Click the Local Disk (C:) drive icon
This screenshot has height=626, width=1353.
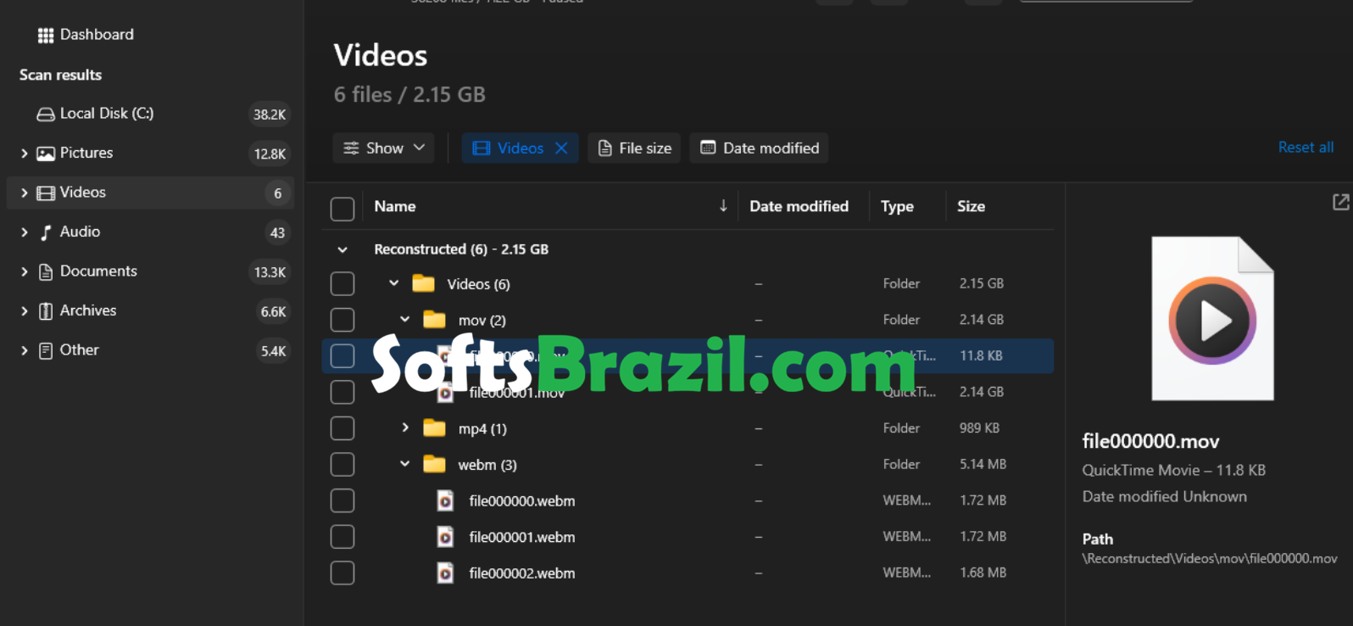(x=46, y=114)
